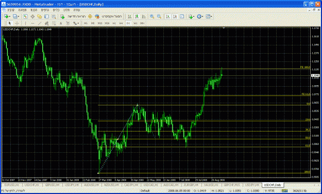
Task: Click the Zoom In magnifier icon
Action: (x=152, y=17)
